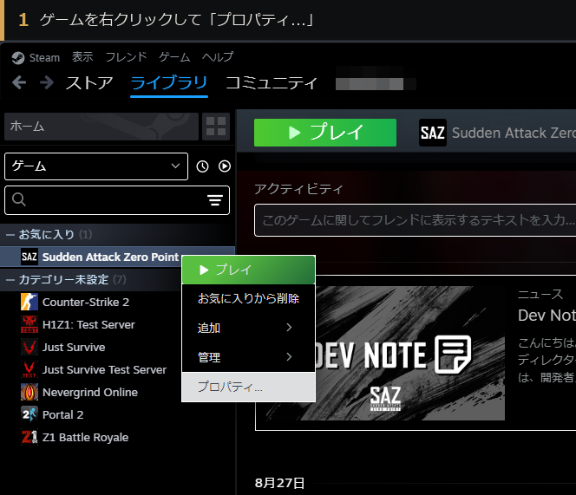The height and width of the screenshot is (495, 576).
Task: Open the ヘルプ menu
Action: coord(218,57)
